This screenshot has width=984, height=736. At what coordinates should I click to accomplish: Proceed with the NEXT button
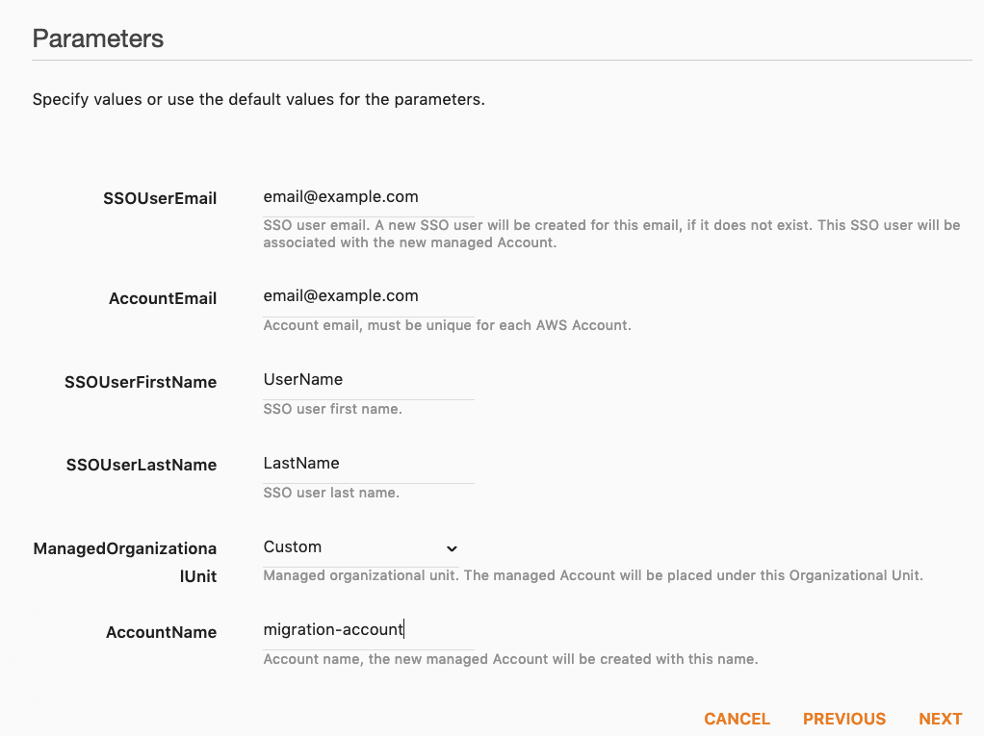coord(940,719)
